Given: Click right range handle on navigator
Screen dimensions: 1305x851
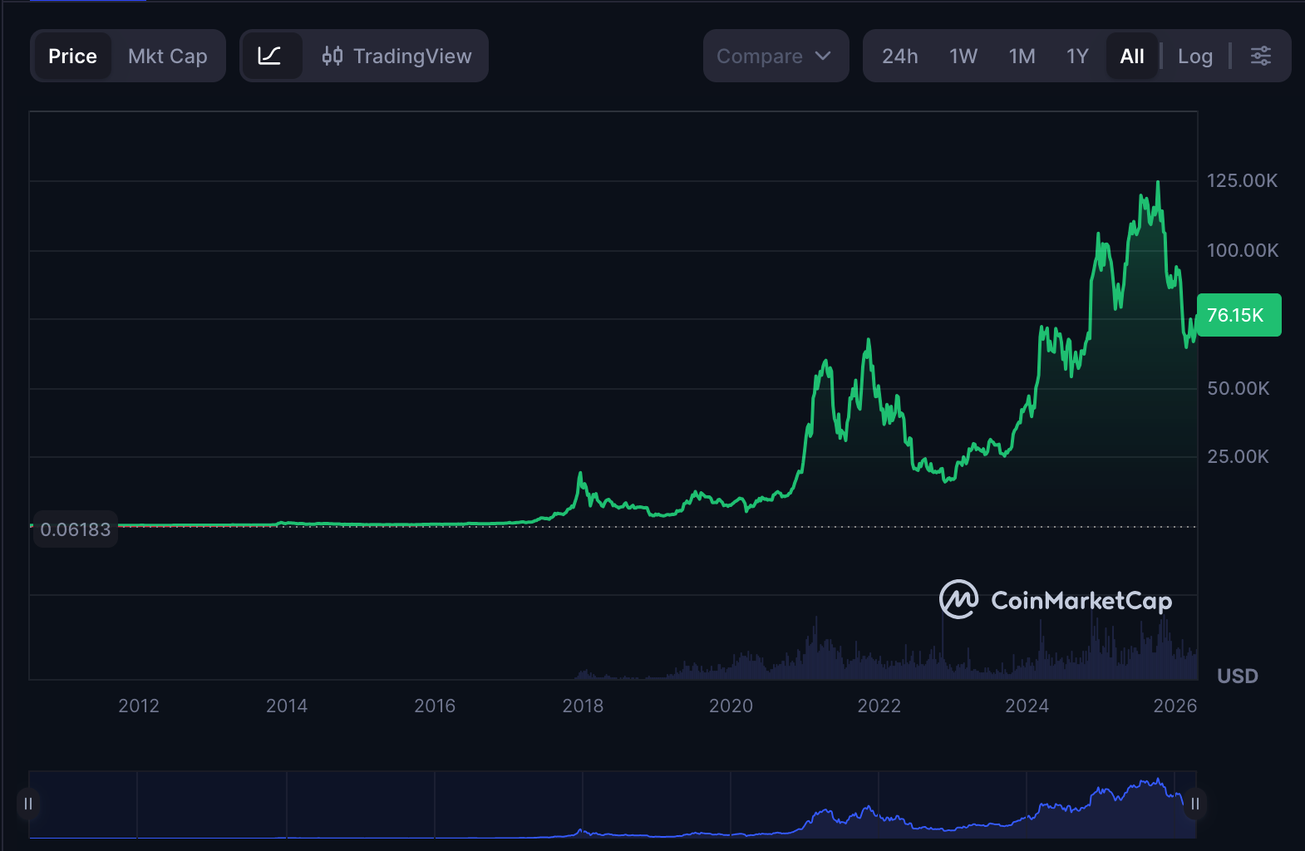Looking at the screenshot, I should 1194,804.
